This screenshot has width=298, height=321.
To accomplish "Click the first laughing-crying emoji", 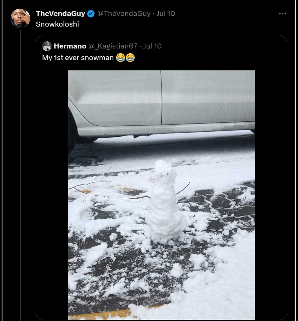I will 120,58.
